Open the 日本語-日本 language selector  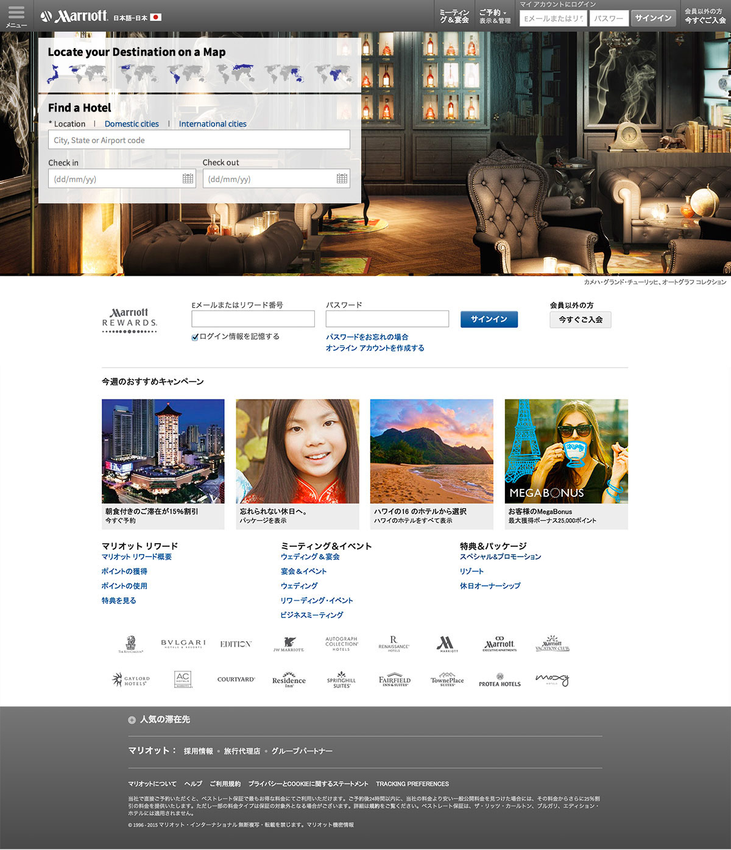pyautogui.click(x=137, y=18)
